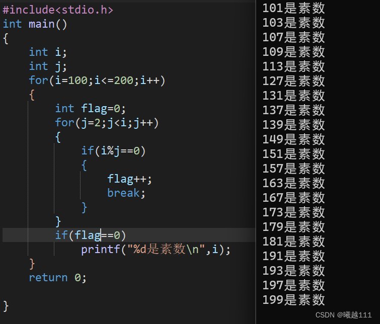Click output line '173是素数'
This screenshot has width=380, height=324.
293,212
